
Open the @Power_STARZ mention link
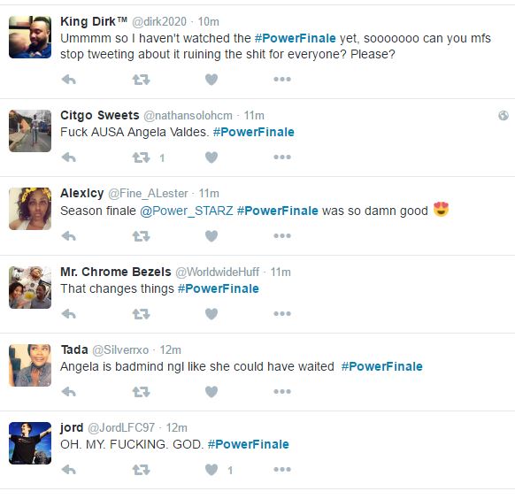pyautogui.click(x=186, y=211)
